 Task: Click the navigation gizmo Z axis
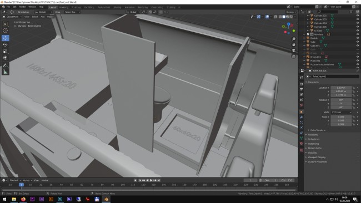tap(288, 24)
